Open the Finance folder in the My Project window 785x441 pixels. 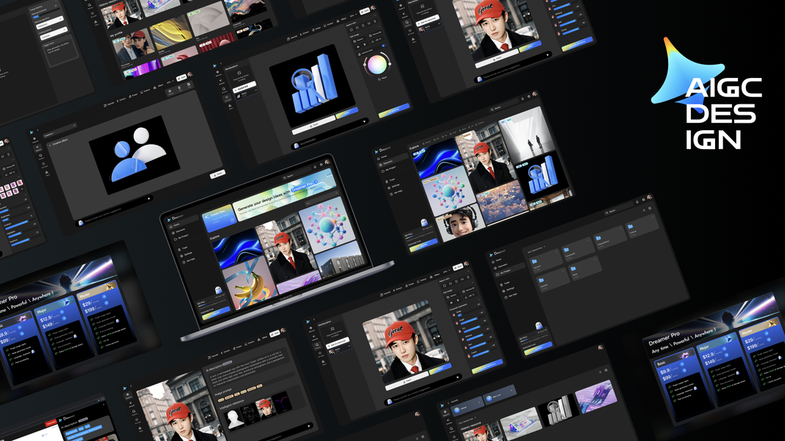tap(642, 226)
